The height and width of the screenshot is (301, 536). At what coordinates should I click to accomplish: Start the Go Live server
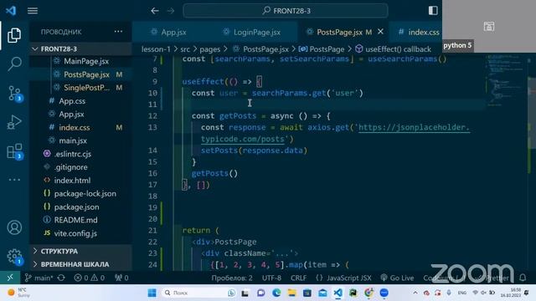397,278
